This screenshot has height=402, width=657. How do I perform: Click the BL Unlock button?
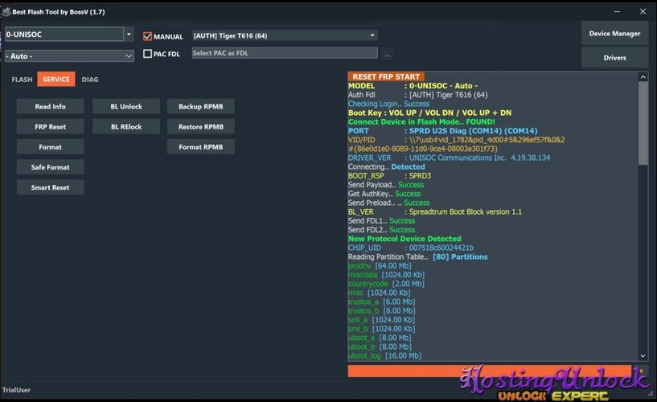pyautogui.click(x=126, y=106)
